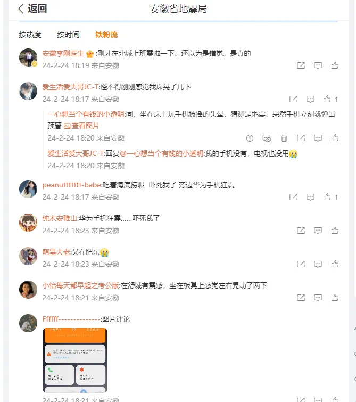This screenshot has height=402, width=356.
Task: Sort comments by 按时间
Action: tap(68, 35)
